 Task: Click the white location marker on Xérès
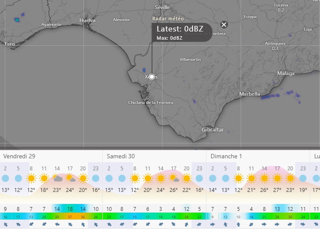pyautogui.click(x=152, y=76)
